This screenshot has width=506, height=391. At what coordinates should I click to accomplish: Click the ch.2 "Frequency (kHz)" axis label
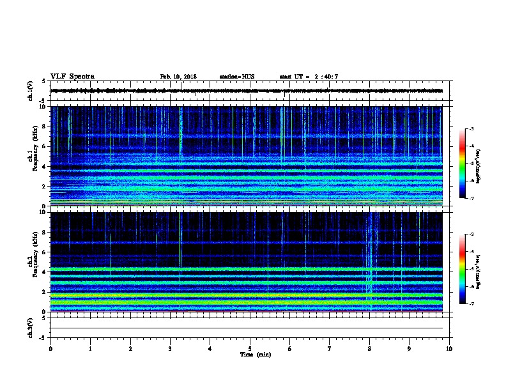(x=35, y=254)
